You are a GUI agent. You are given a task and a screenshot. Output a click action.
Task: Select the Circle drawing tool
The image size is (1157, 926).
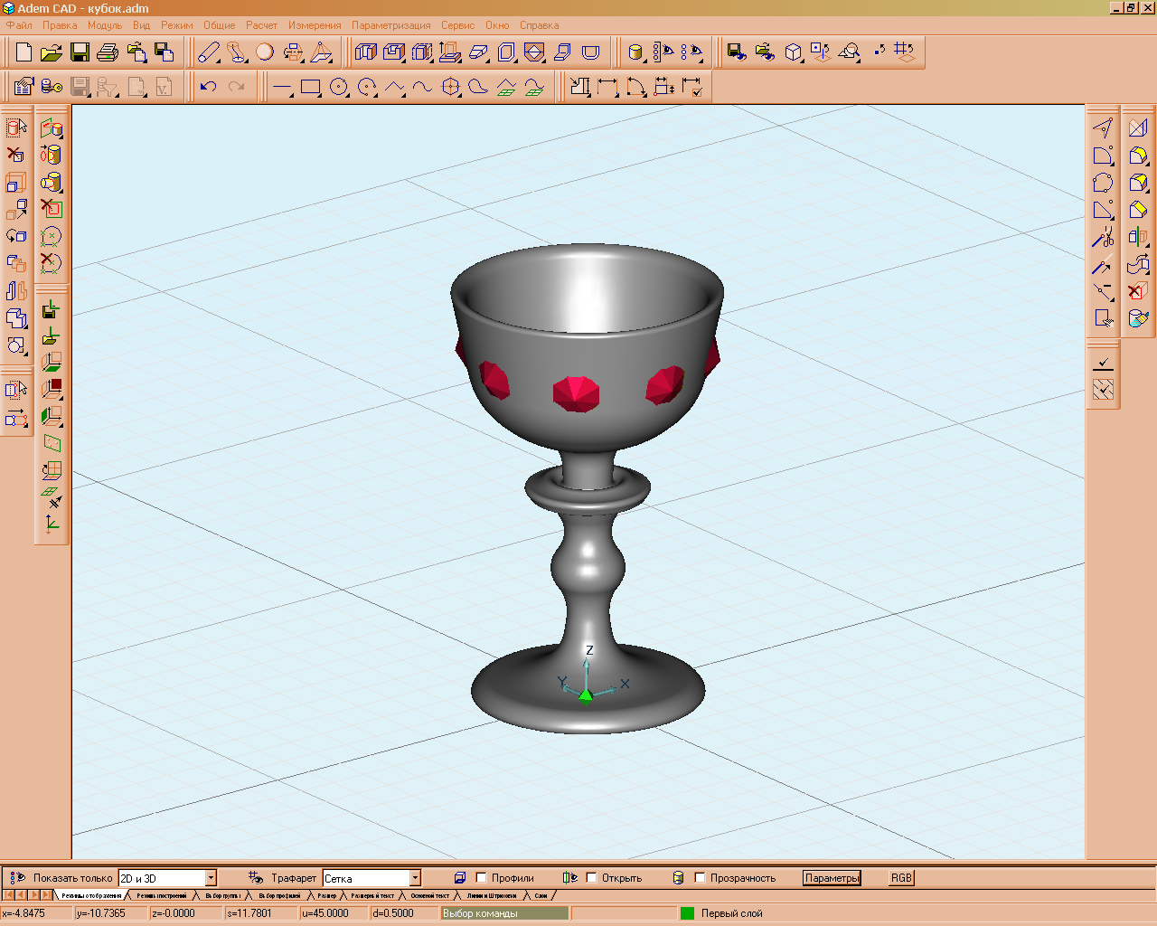coord(339,87)
